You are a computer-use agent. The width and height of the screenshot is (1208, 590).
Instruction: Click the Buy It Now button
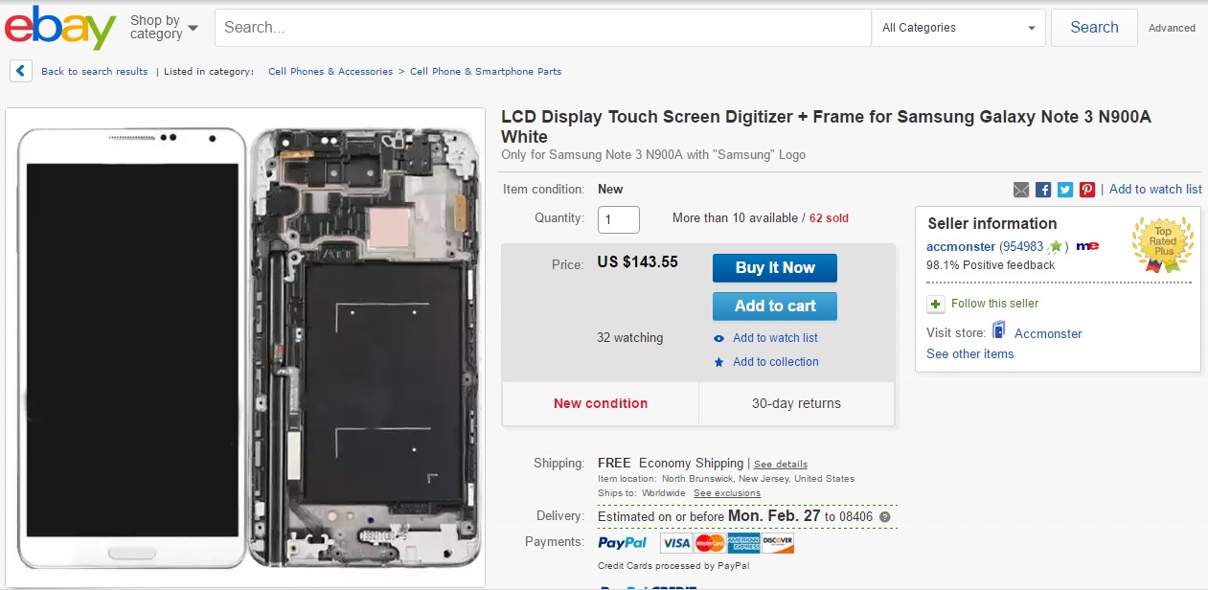[x=775, y=268]
